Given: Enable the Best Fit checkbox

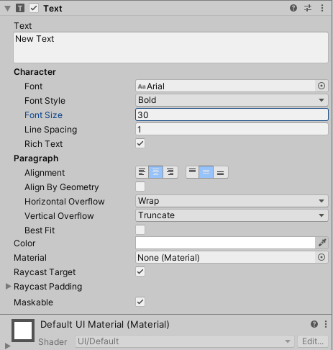Looking at the screenshot, I should pos(140,230).
